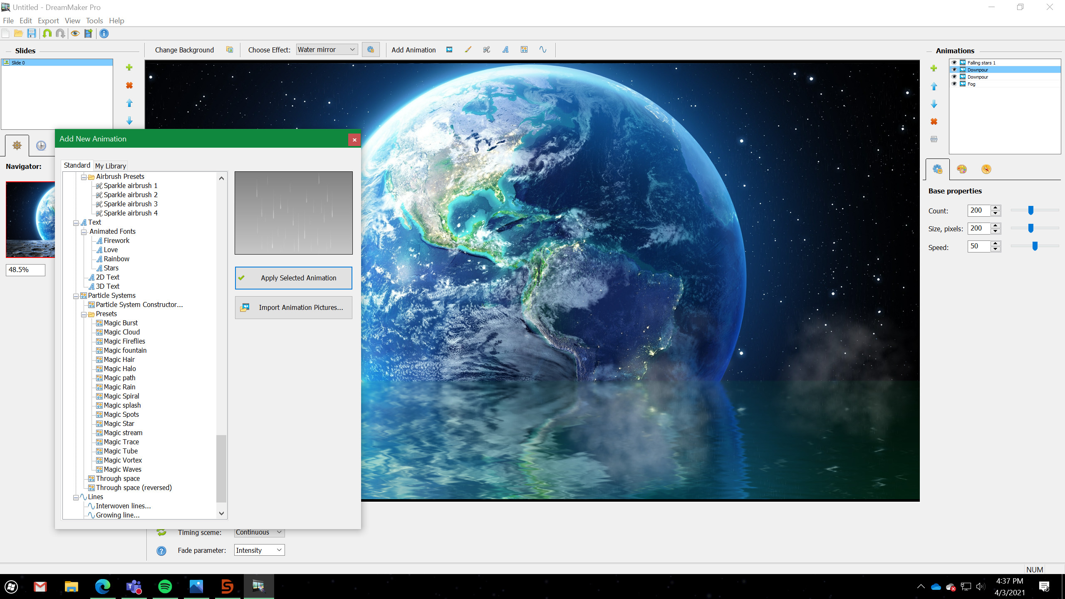
Task: Toggle visibility of Falling stars 1
Action: 954,62
